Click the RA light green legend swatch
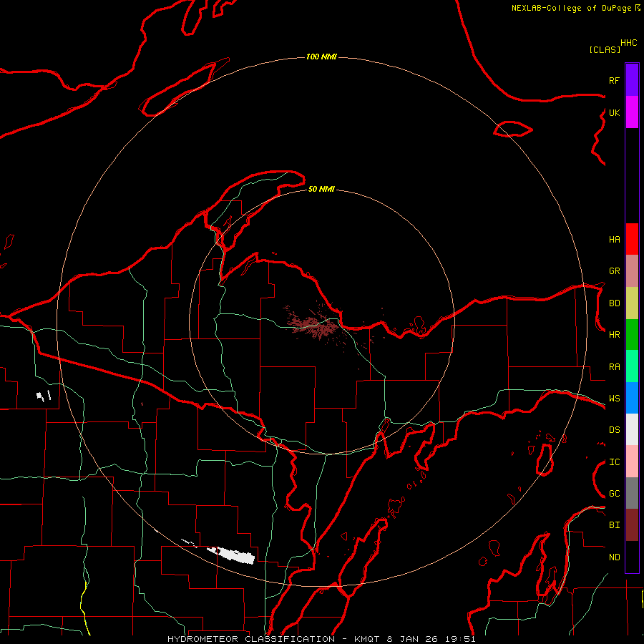This screenshot has width=644, height=644. 632,366
